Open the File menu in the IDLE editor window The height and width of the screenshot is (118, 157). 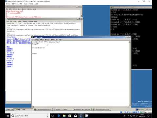pos(7,9)
